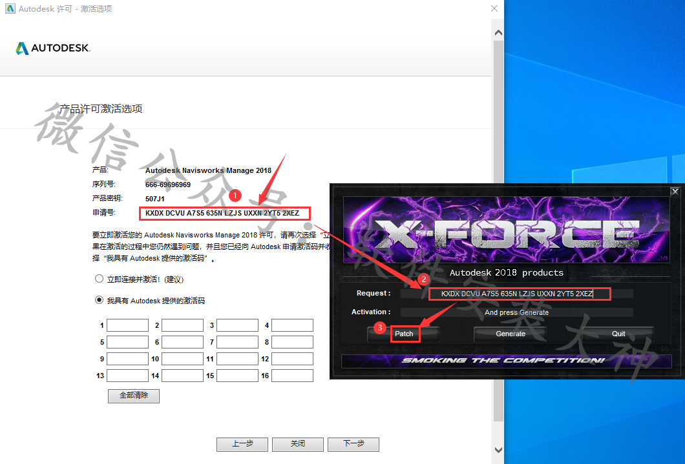Click the 关闭 button at the bottom

coord(298,445)
